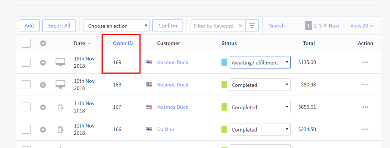
Task: Click order ID 166 cell
Action: [117, 129]
